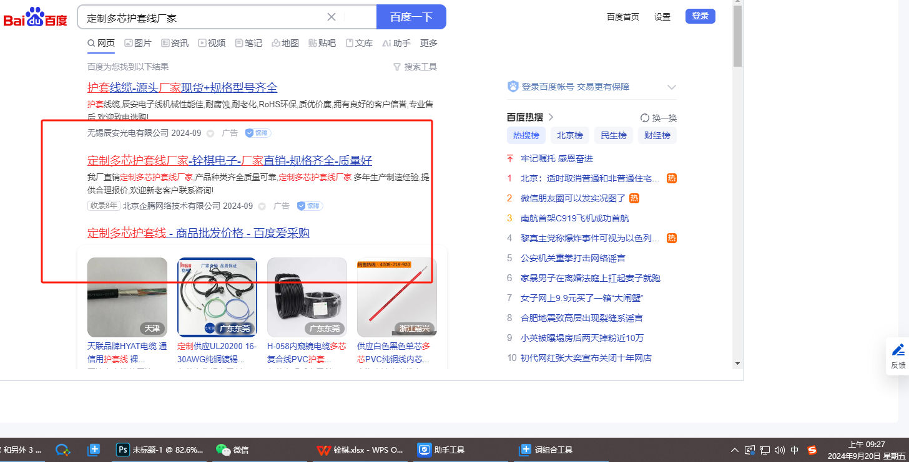Screen dimensions: 909x462
Task: Open the 贴吧 tab
Action: (322, 43)
